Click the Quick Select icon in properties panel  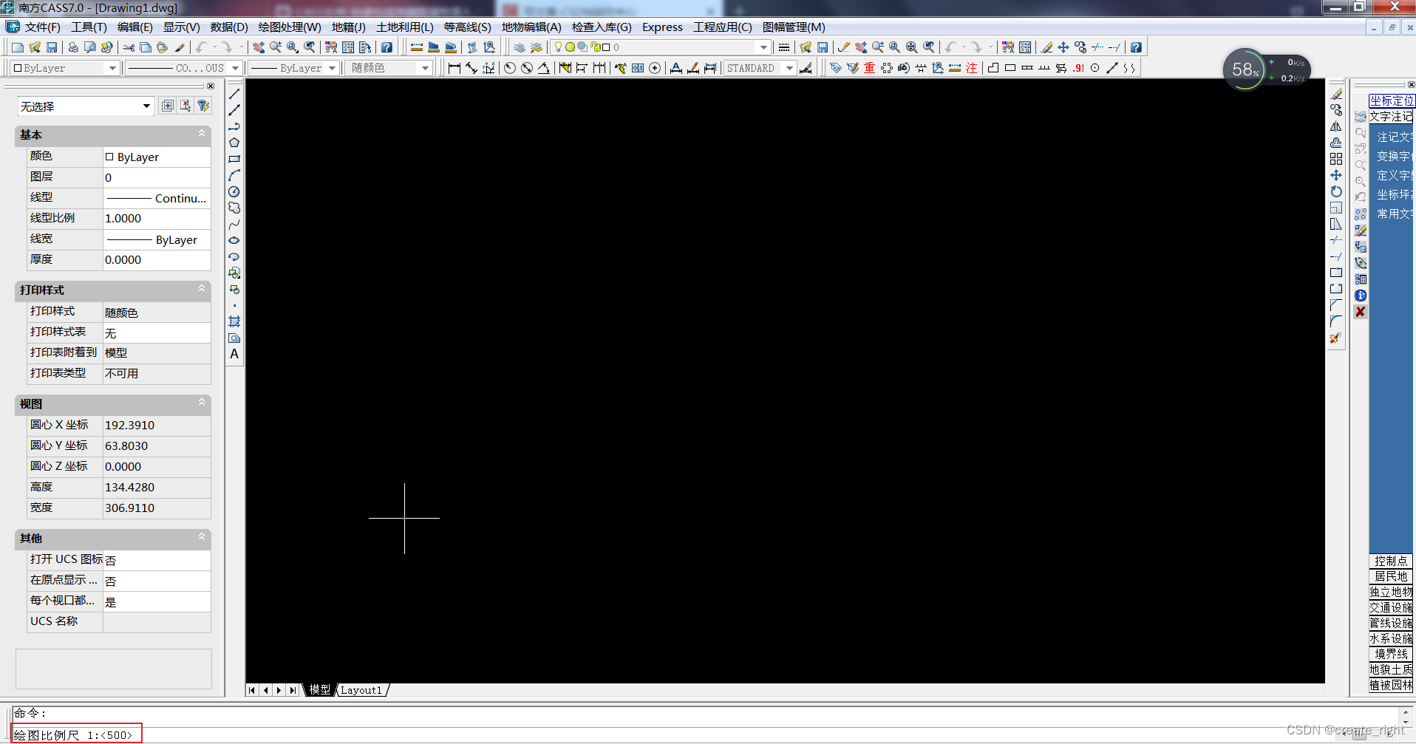203,106
